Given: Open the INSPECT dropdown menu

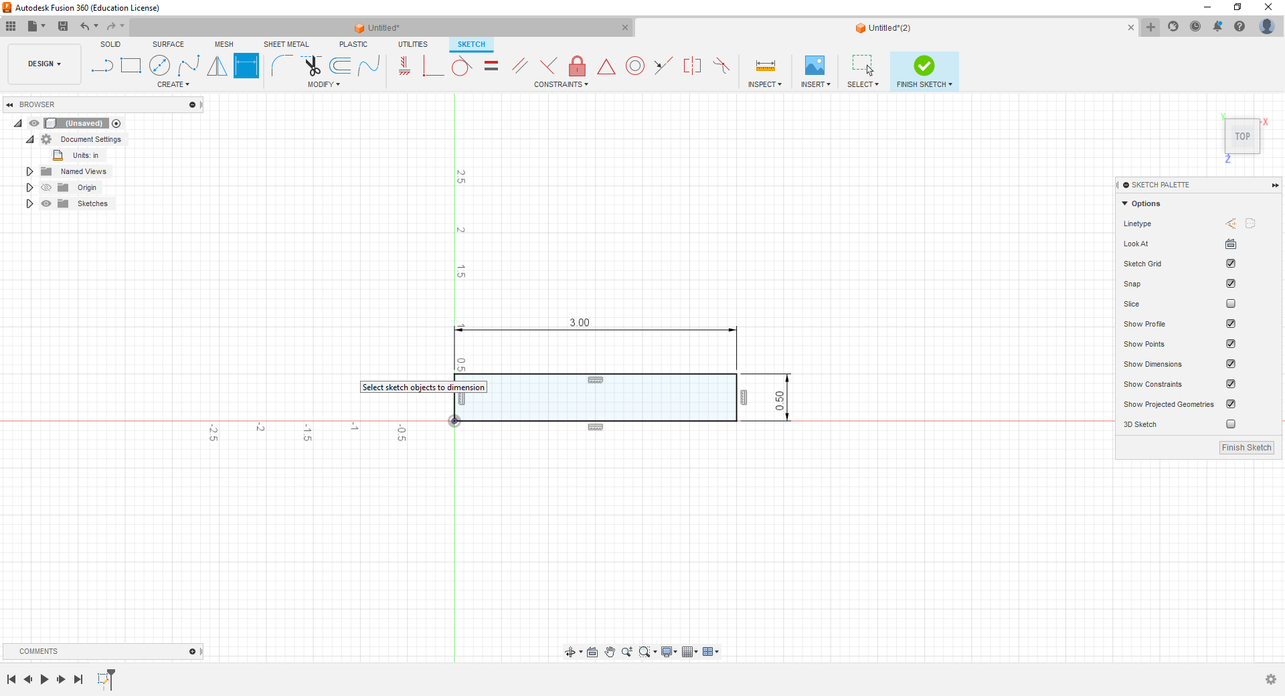Looking at the screenshot, I should point(765,84).
